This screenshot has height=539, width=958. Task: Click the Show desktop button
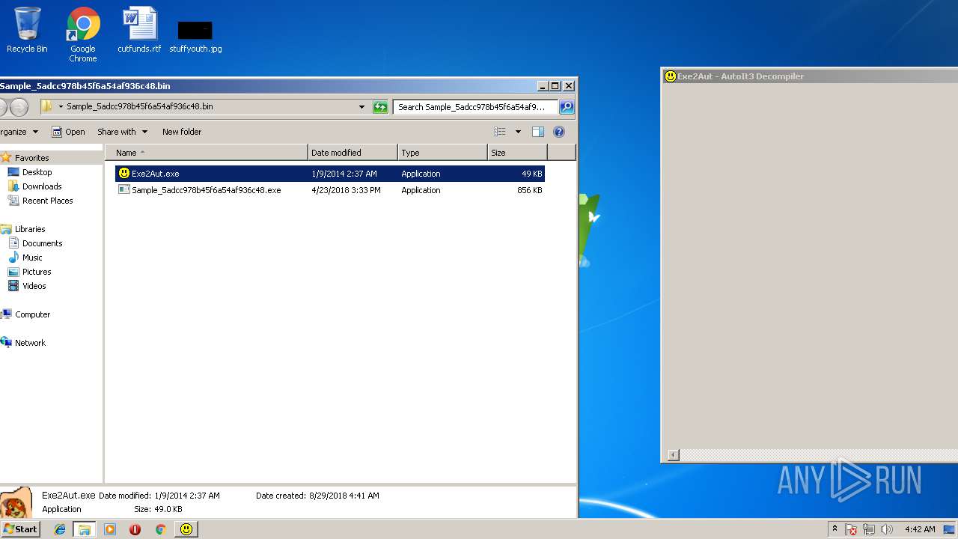(949, 529)
